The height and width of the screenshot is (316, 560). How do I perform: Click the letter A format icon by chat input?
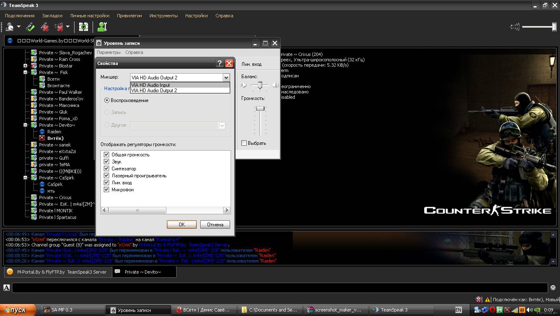(7, 288)
